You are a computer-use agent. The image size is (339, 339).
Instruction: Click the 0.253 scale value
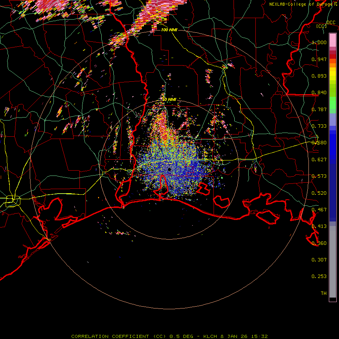click(319, 276)
